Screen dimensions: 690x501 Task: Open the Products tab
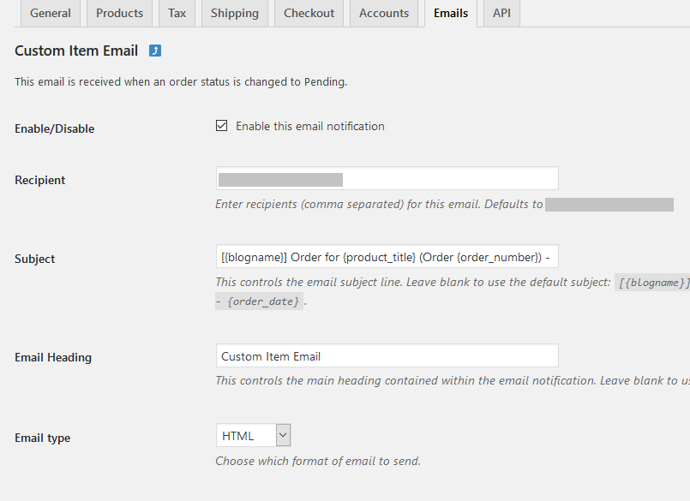pyautogui.click(x=120, y=13)
